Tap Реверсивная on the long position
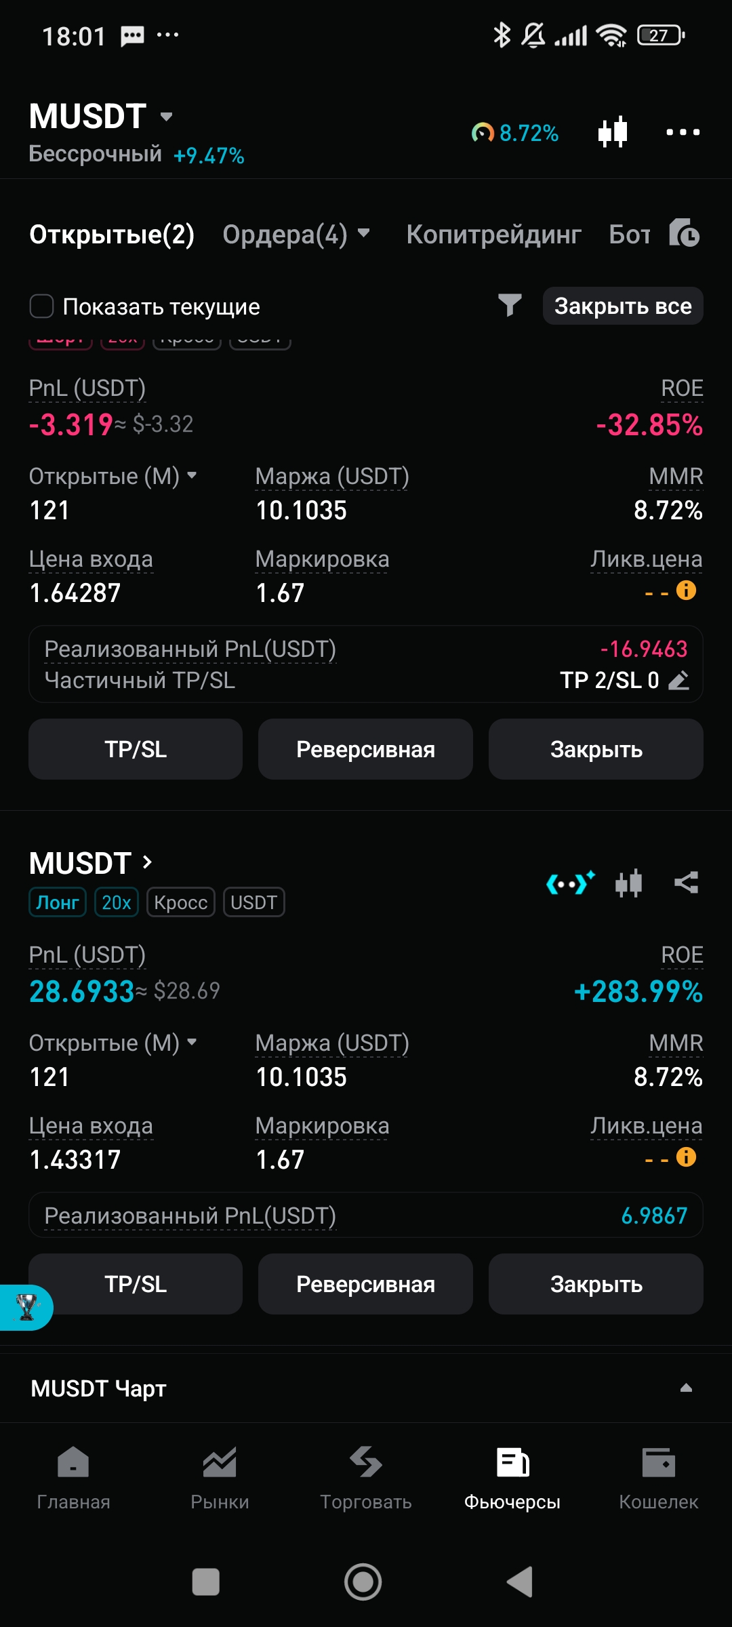The image size is (732, 1627). tap(365, 1284)
